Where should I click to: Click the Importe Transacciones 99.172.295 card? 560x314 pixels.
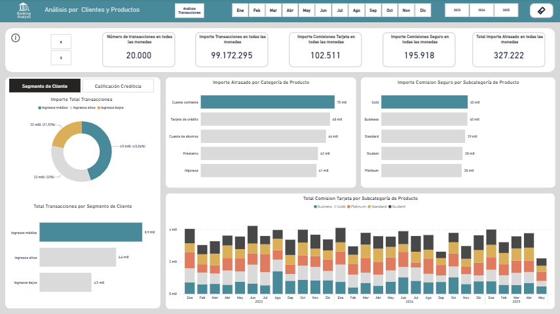coord(232,49)
